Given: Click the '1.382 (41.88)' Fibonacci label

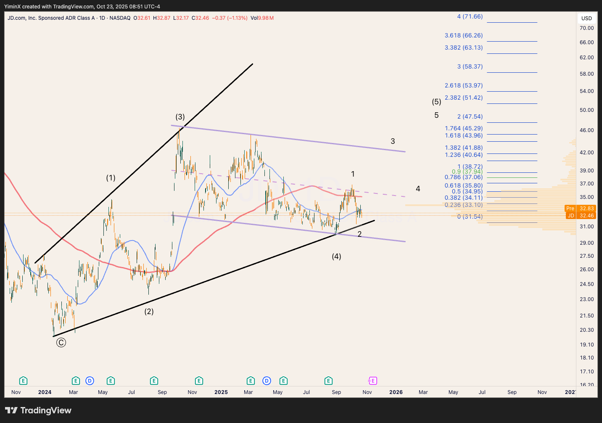Looking at the screenshot, I should tap(464, 148).
